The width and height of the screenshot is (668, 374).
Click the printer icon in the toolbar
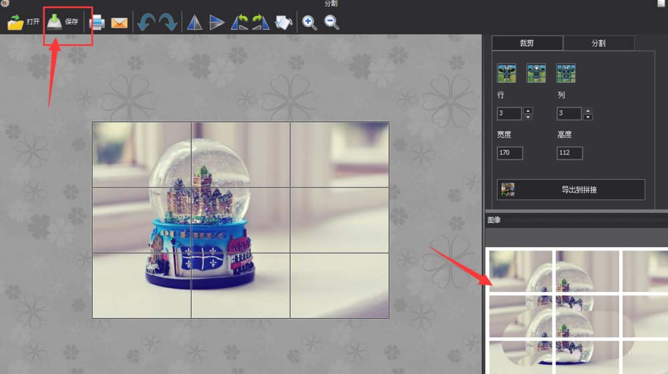point(97,22)
